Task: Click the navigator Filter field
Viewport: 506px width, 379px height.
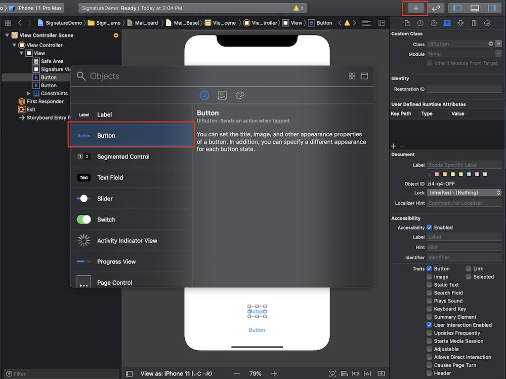Action: pyautogui.click(x=61, y=374)
